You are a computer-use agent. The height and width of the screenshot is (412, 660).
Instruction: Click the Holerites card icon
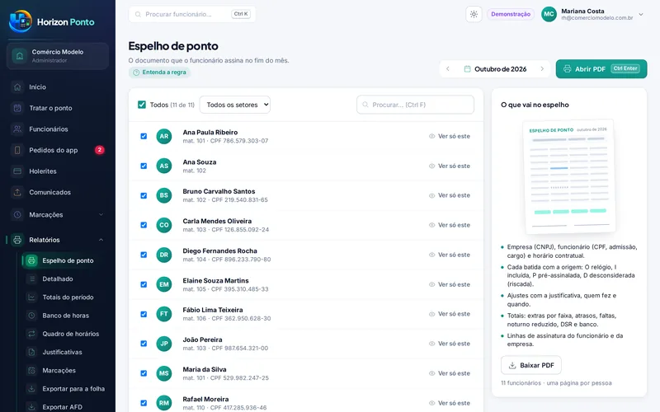[17, 171]
